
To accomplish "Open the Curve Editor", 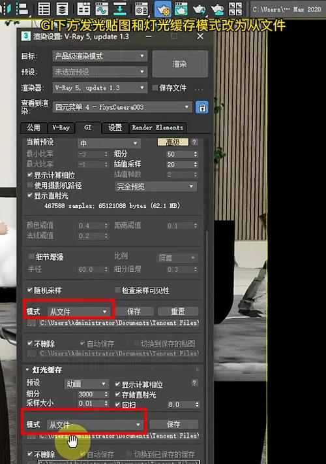I will pyautogui.click(x=102, y=9).
